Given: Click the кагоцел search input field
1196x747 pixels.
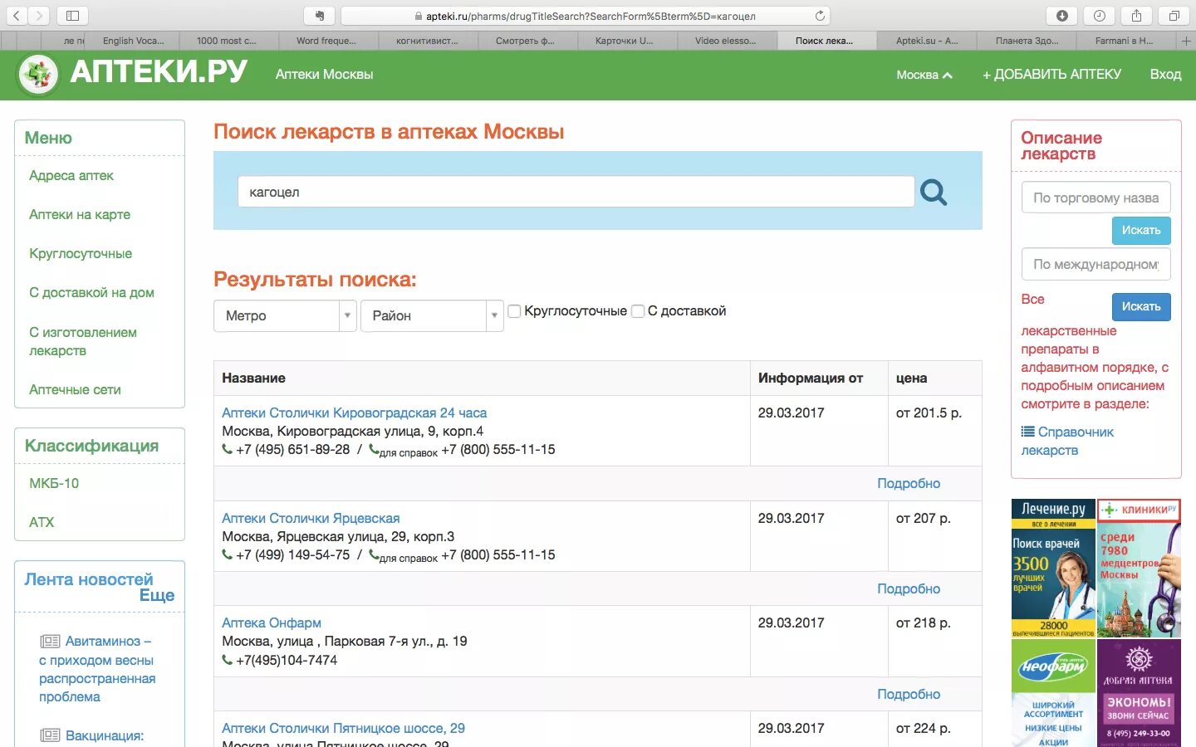Looking at the screenshot, I should 576,192.
